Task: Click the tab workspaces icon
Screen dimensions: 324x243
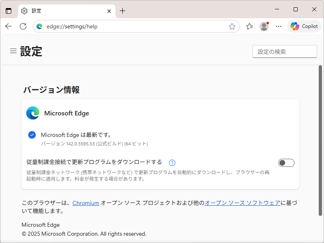Action: click(x=9, y=11)
